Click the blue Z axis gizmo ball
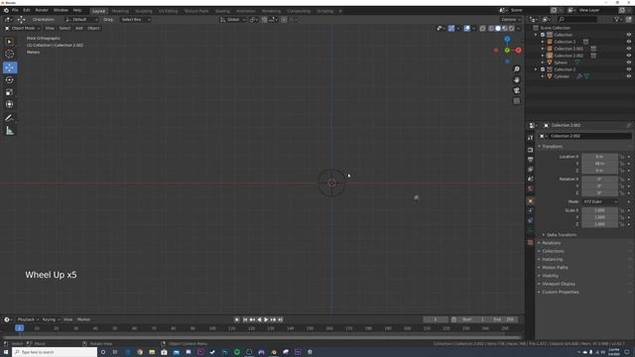 tap(507, 40)
